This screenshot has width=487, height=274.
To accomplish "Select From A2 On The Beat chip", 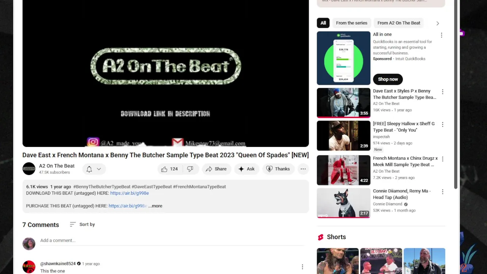I will [399, 23].
